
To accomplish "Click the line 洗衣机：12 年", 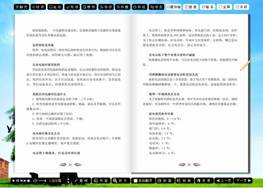I will [160, 138].
